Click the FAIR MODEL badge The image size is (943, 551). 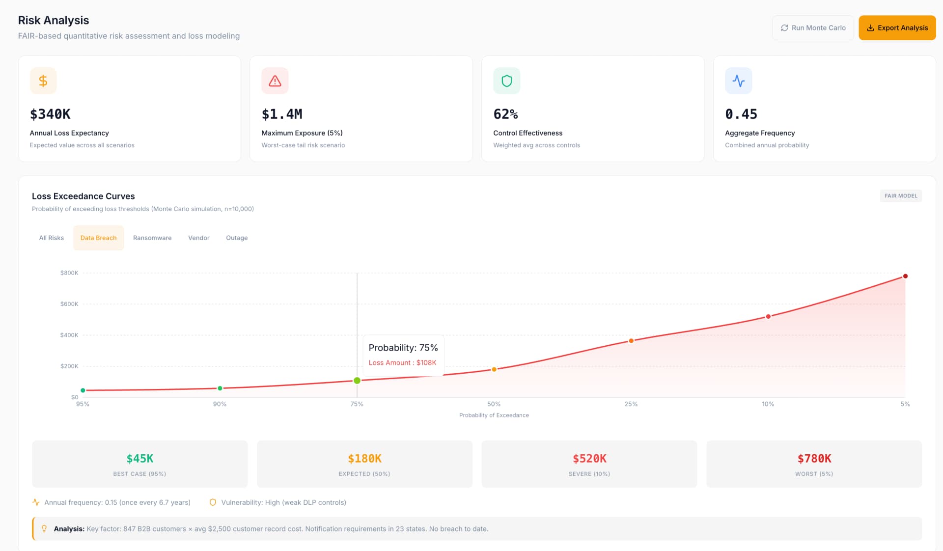[900, 196]
